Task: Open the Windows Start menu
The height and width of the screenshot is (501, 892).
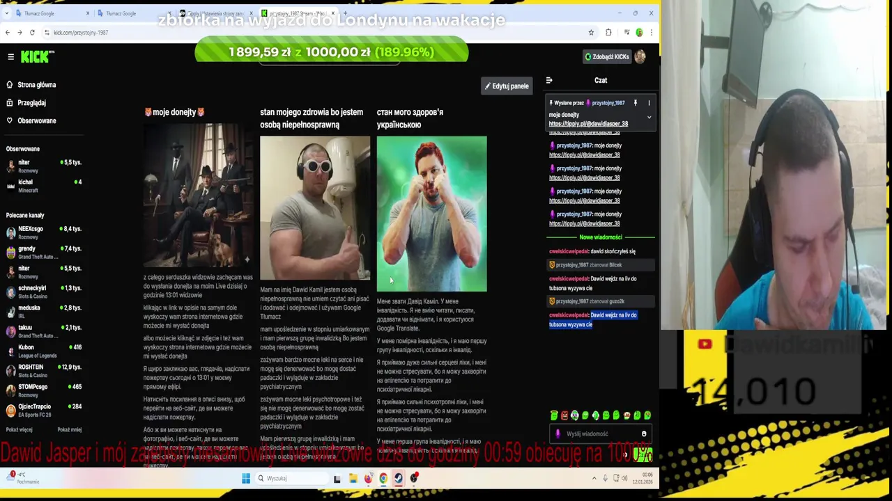Action: (246, 478)
